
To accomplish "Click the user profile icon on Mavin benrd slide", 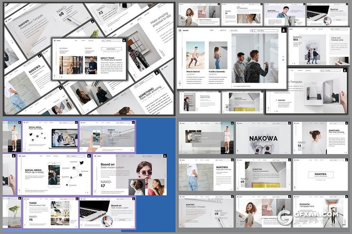I will [284, 30].
